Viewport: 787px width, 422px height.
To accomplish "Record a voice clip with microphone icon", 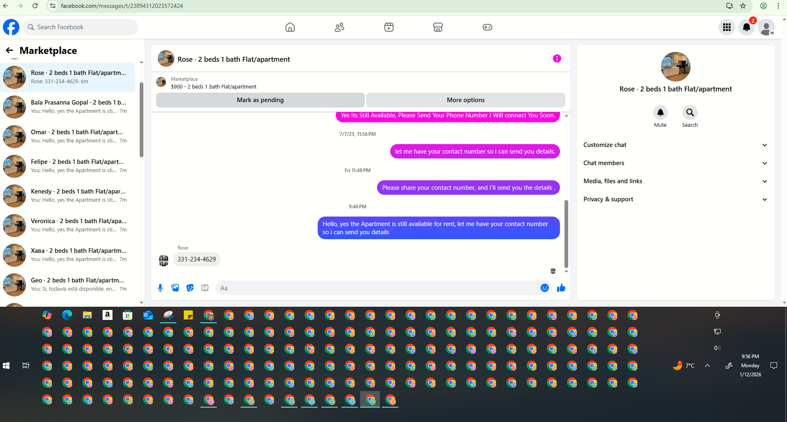I will tap(160, 288).
